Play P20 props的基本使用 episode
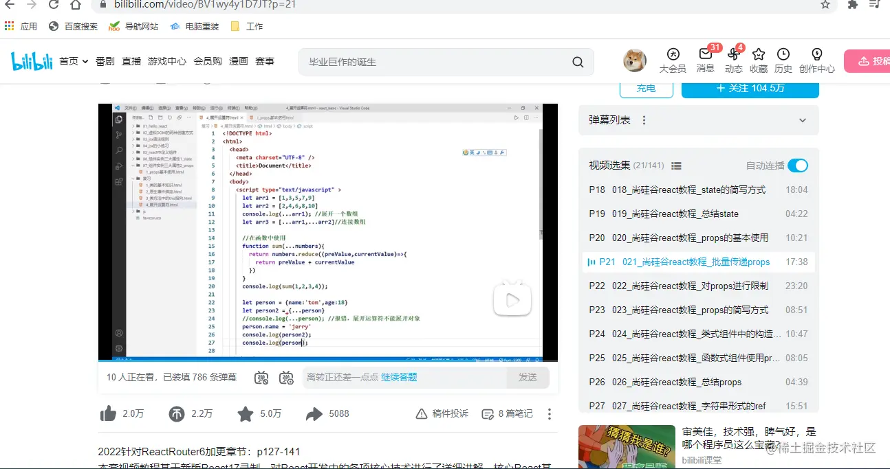Screen dimensions: 890x469 pos(698,238)
